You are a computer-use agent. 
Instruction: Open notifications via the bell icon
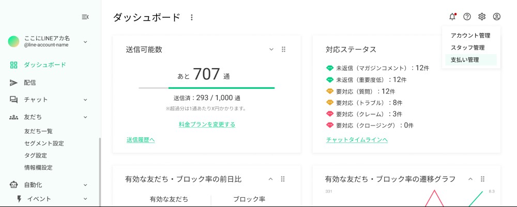click(452, 17)
